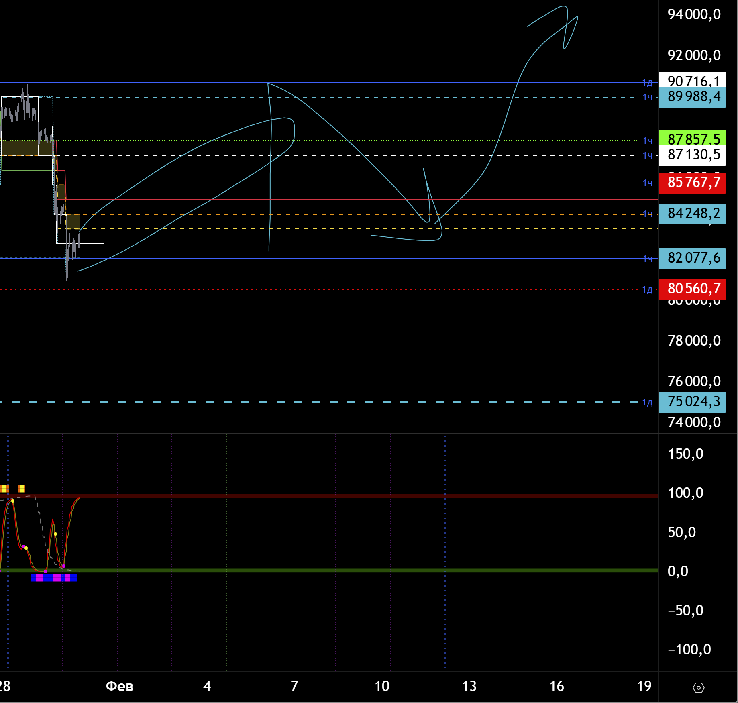
Task: Click the 1д tag beside 80 560,7 line
Action: click(x=647, y=289)
